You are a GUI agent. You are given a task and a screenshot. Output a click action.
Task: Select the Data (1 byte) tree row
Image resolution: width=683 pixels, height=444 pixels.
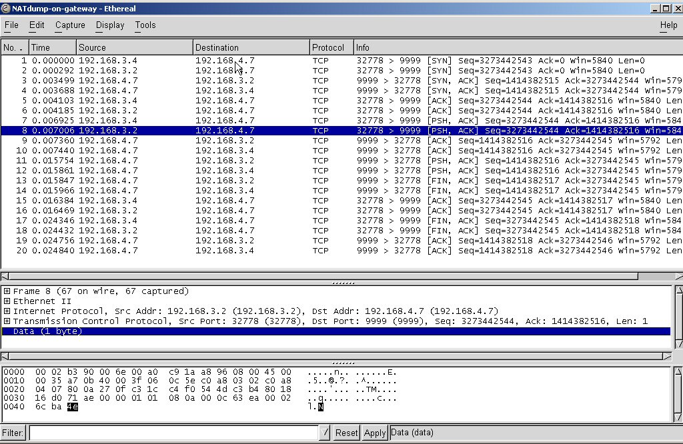(47, 331)
